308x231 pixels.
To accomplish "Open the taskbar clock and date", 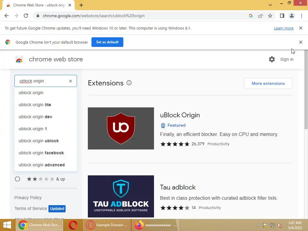I will click(295, 225).
